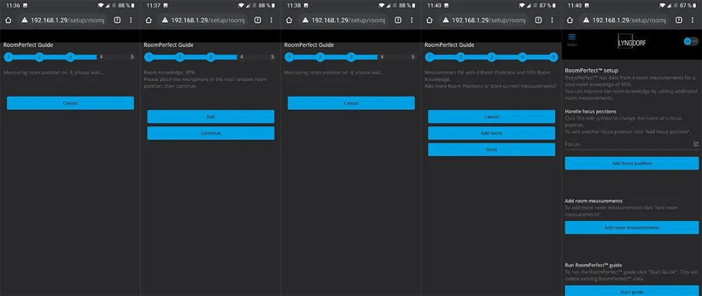Screen dimensions: 702x296
Task: Tap browser home icon above the Lyngdorf page
Action: click(569, 20)
